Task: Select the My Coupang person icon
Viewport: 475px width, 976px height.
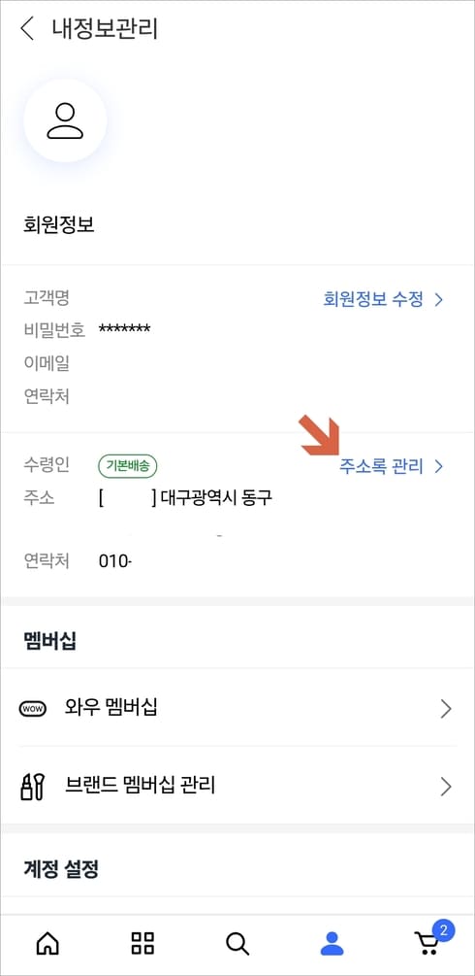Action: point(332,944)
